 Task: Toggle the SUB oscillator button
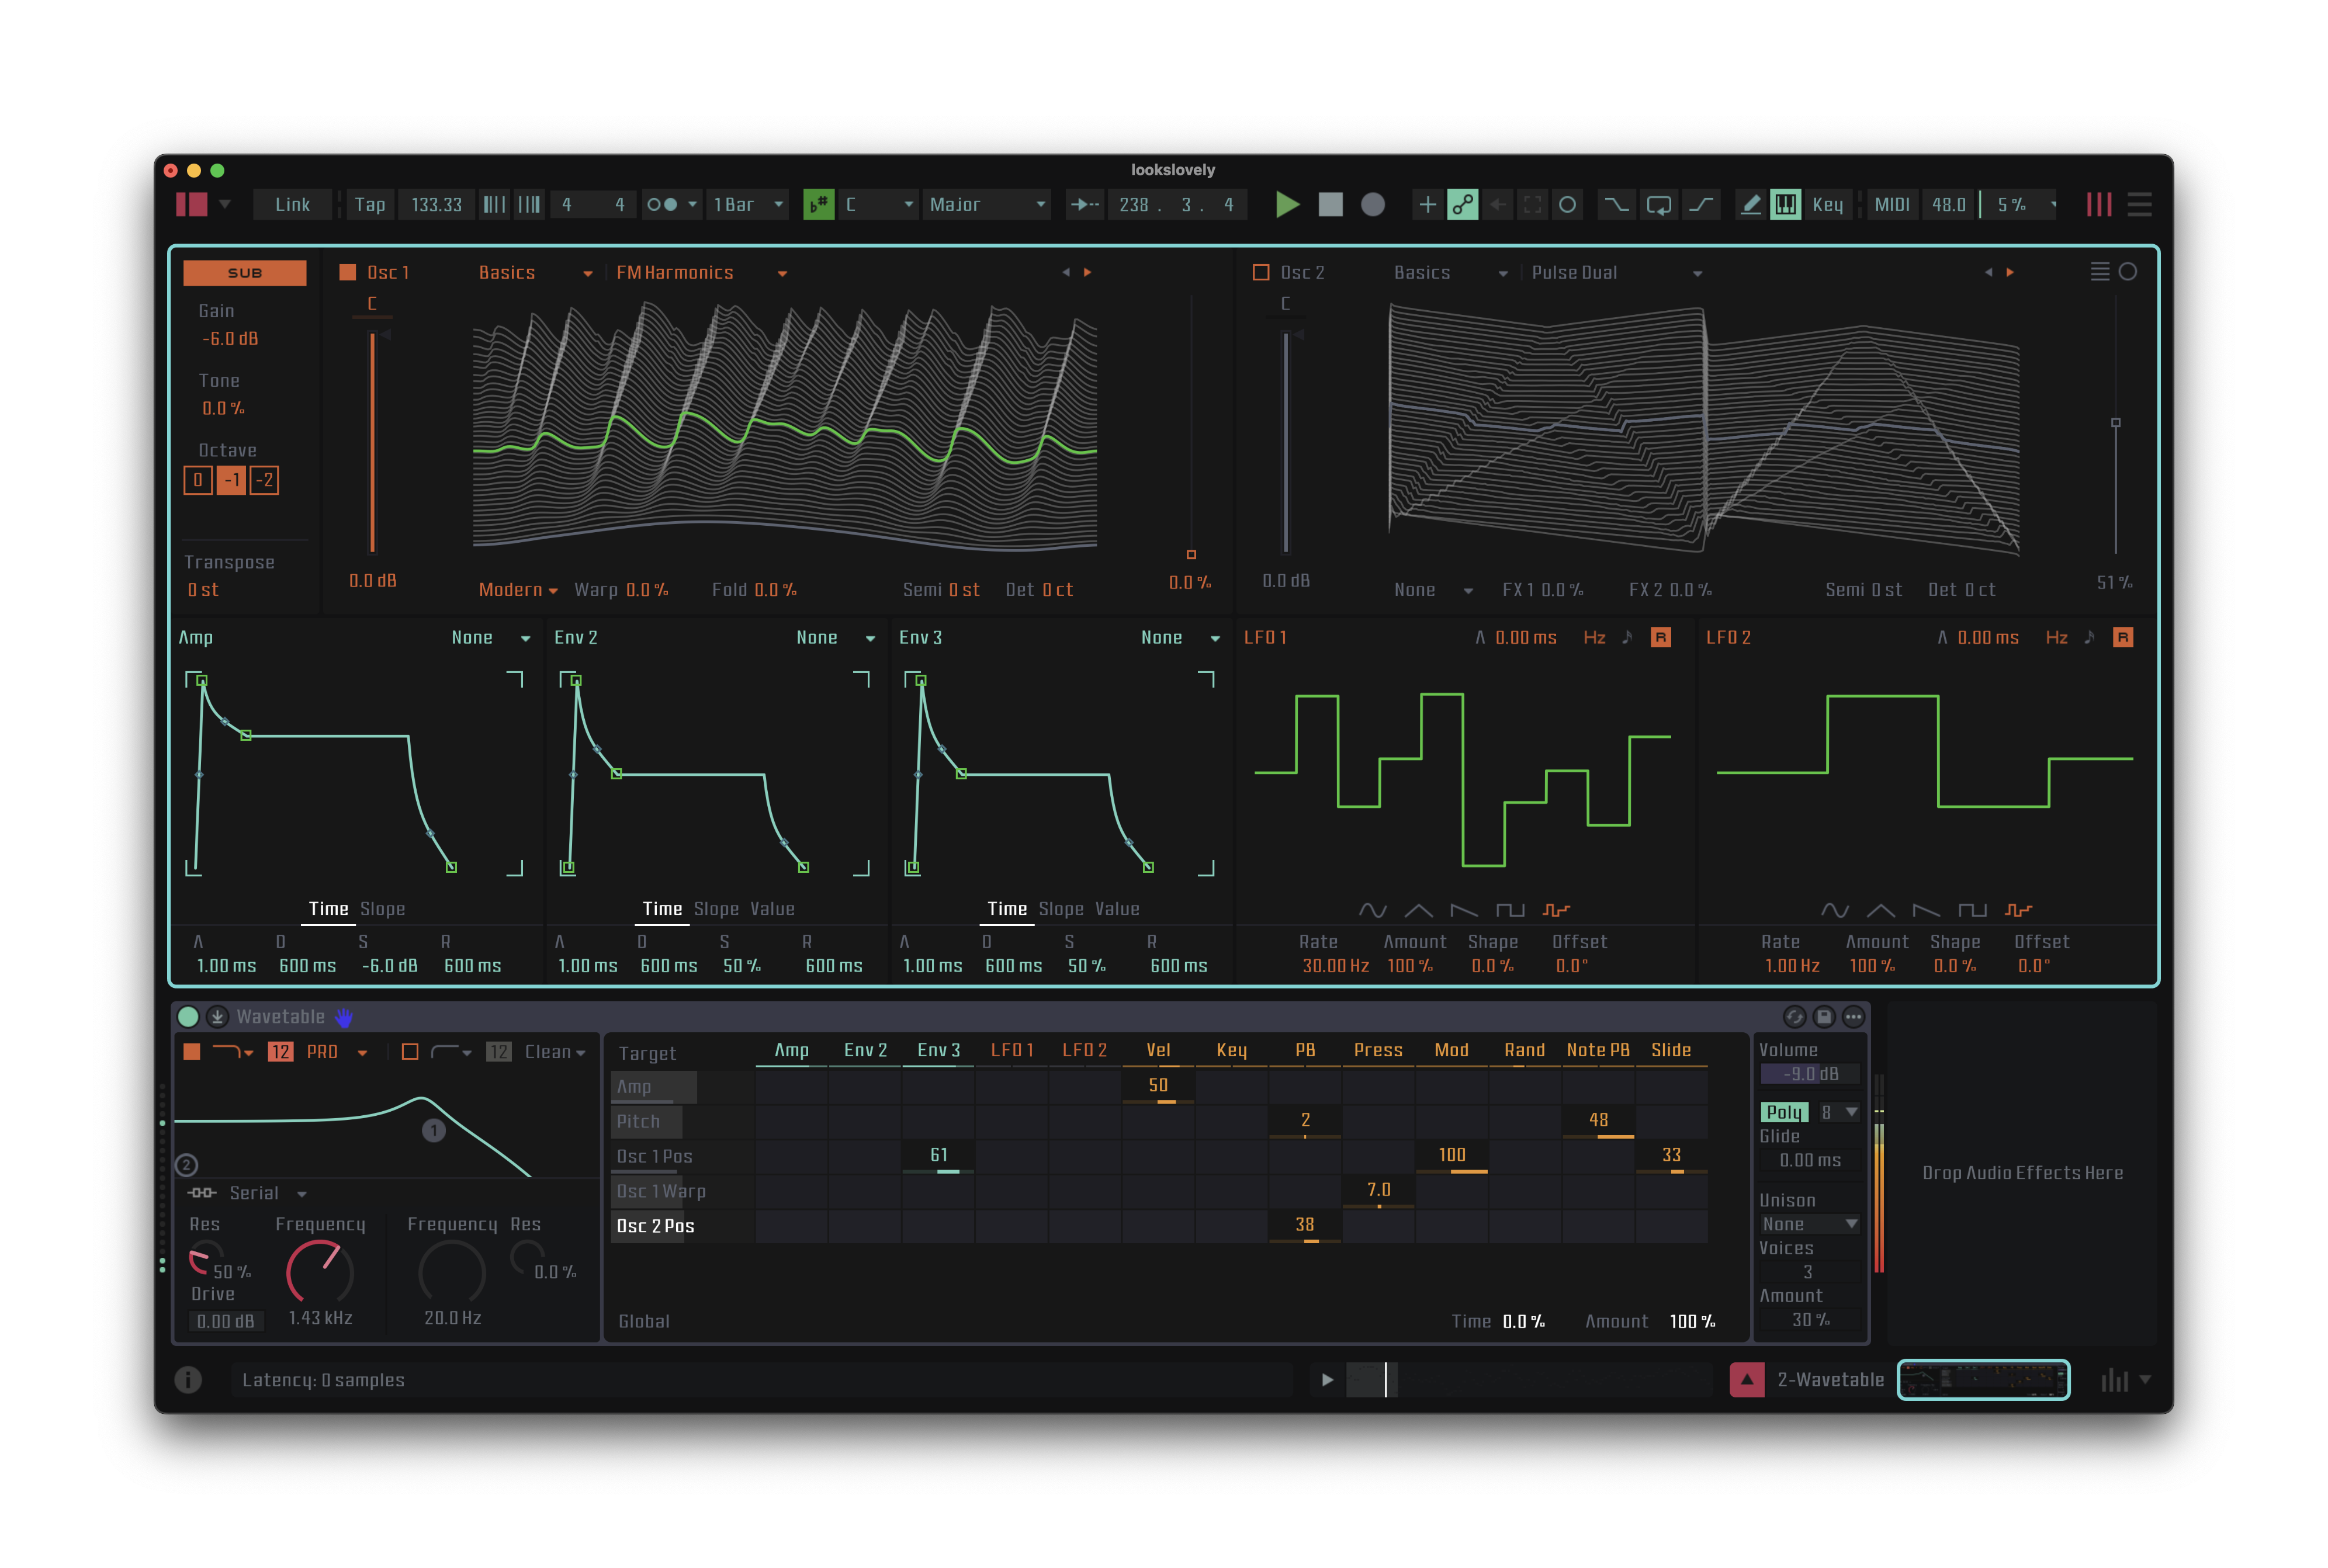pyautogui.click(x=245, y=272)
